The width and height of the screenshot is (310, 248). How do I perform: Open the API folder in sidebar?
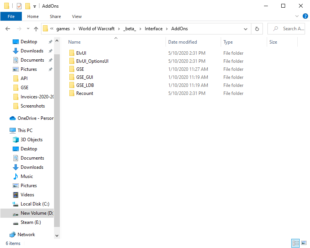pos(24,78)
